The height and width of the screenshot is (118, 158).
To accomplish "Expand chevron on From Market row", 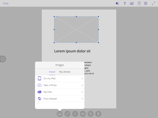I will [x=82, y=99].
